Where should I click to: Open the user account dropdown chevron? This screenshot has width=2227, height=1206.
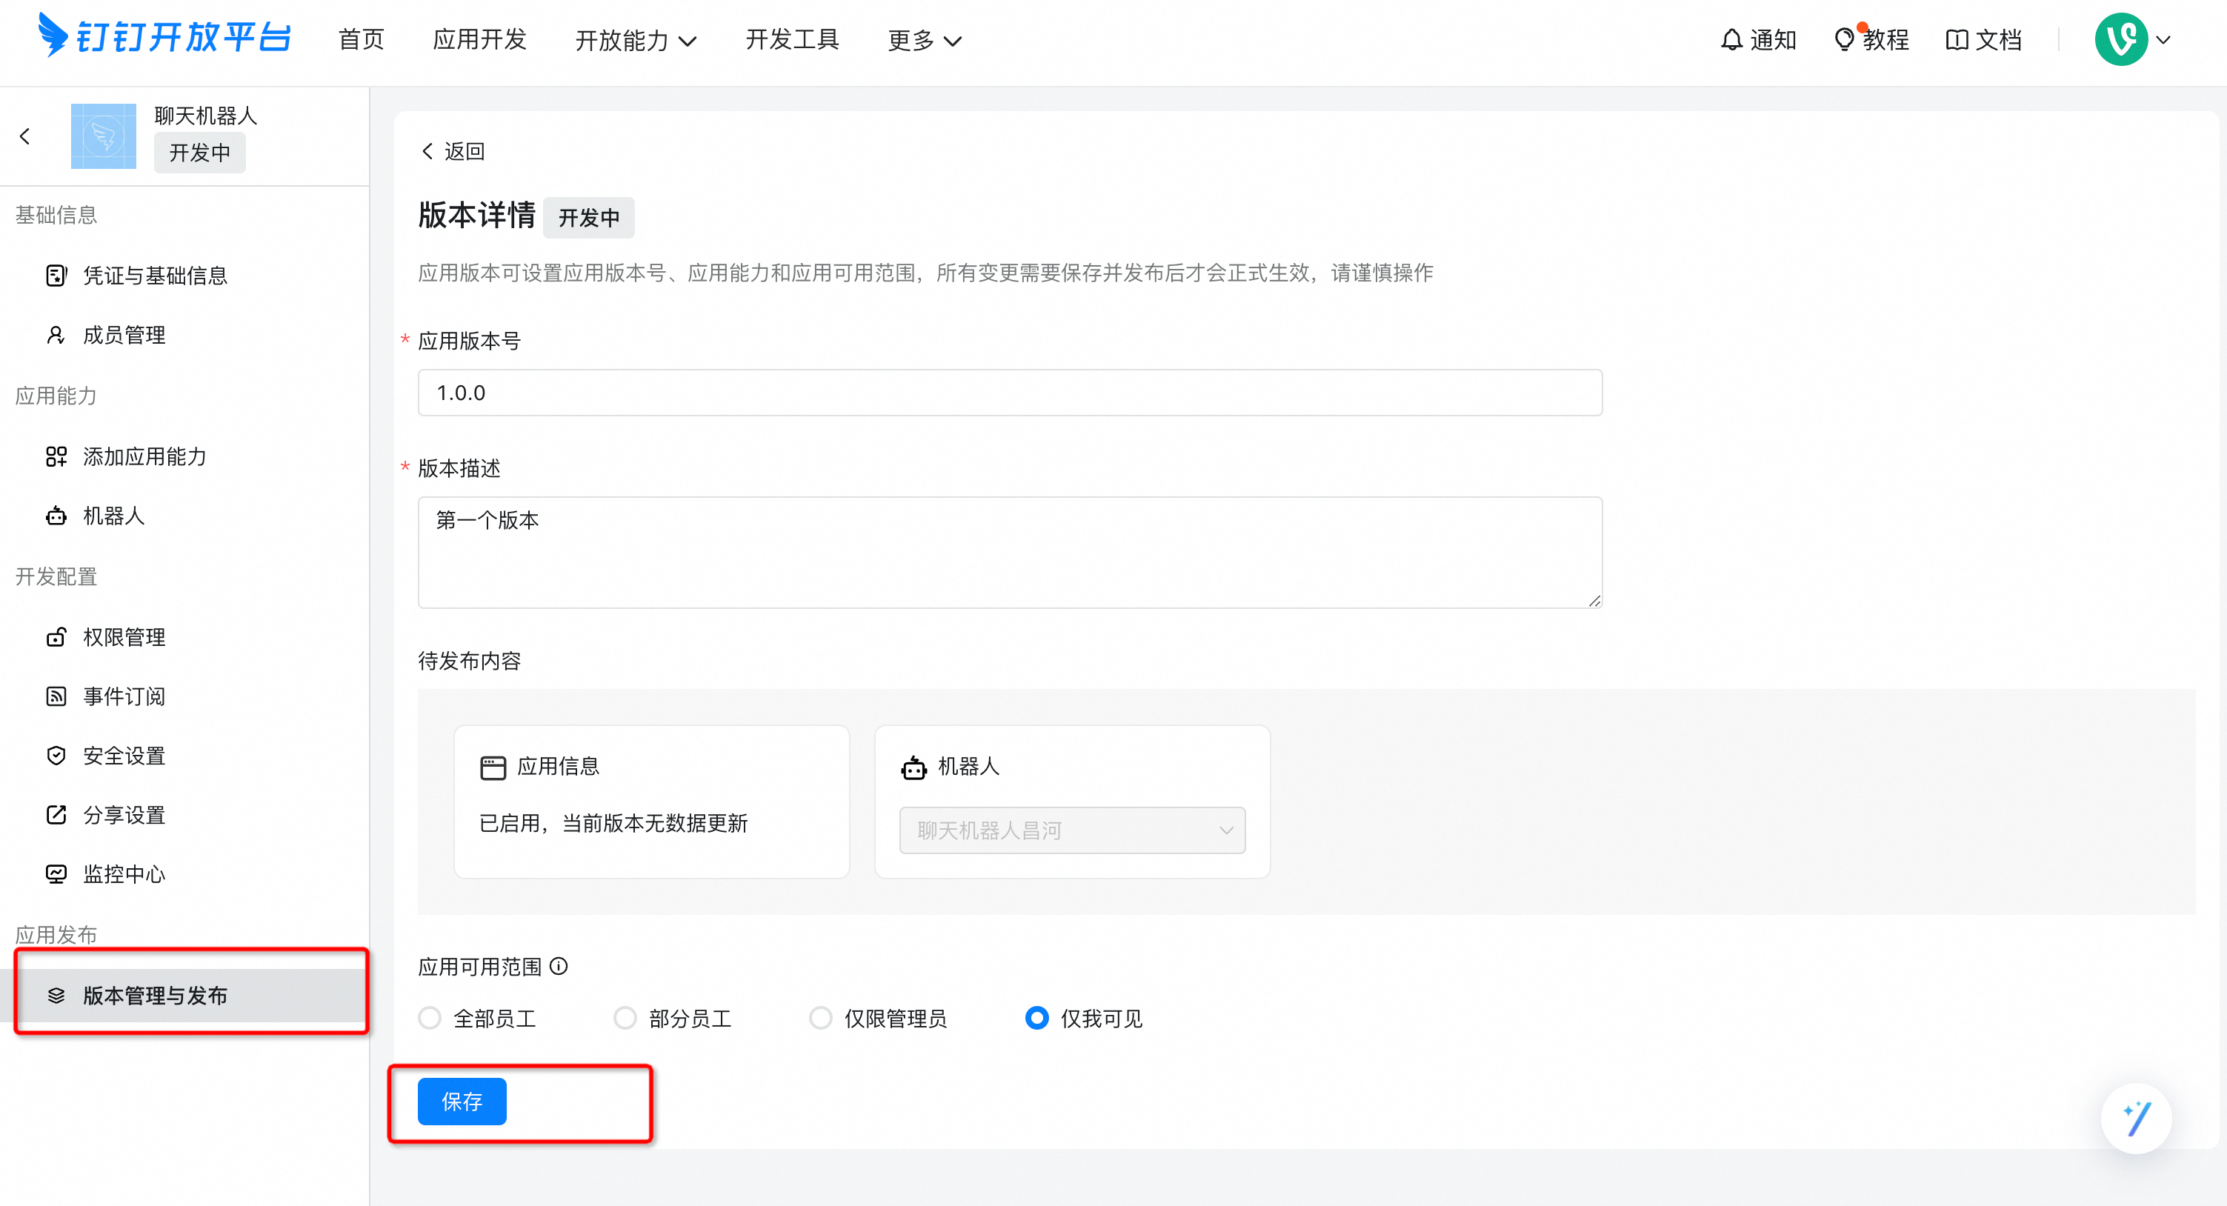(x=2164, y=40)
